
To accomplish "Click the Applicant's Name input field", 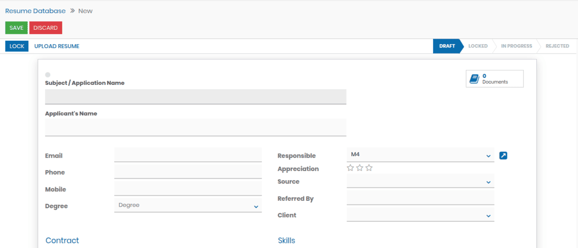I will (195, 127).
